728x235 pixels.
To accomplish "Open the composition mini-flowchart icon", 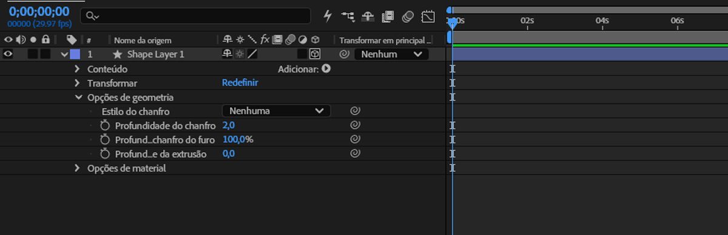I will (348, 16).
